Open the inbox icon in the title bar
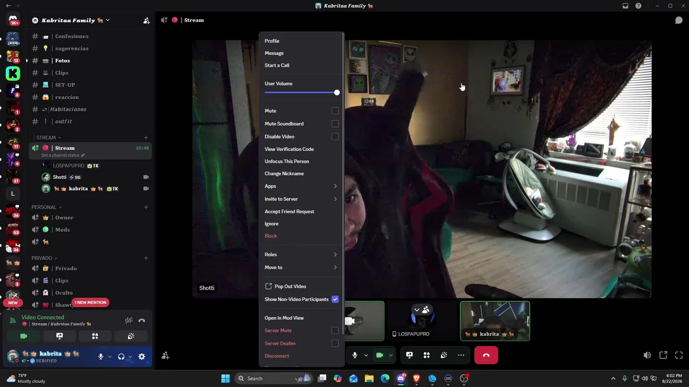The height and width of the screenshot is (387, 689). pyautogui.click(x=625, y=6)
